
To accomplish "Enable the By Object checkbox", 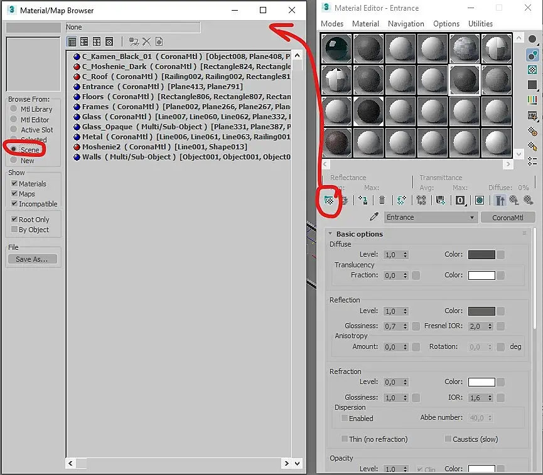I will click(14, 229).
